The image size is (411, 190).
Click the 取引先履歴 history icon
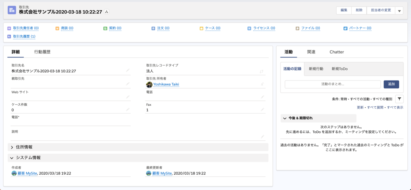9,36
